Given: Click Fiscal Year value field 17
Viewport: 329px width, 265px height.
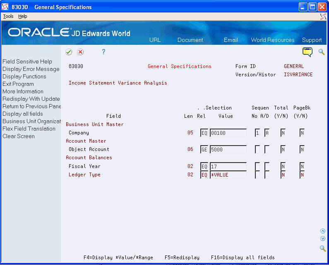Looking at the screenshot, I should 228,166.
